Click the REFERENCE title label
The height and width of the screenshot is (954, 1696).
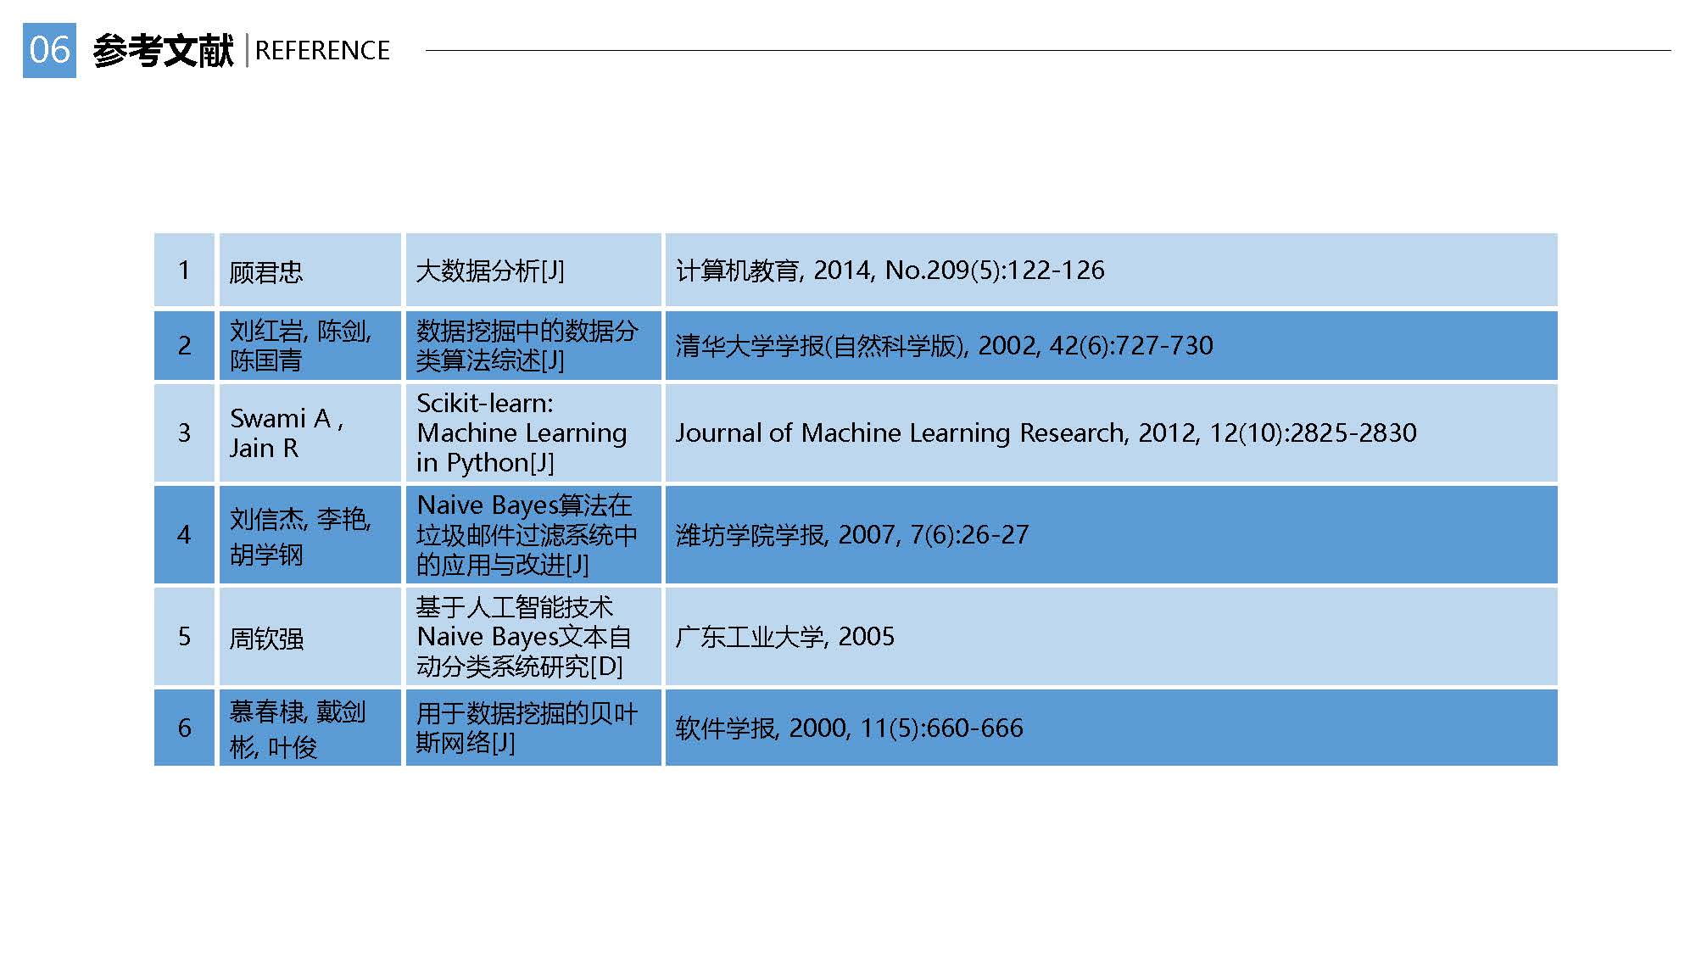322,51
